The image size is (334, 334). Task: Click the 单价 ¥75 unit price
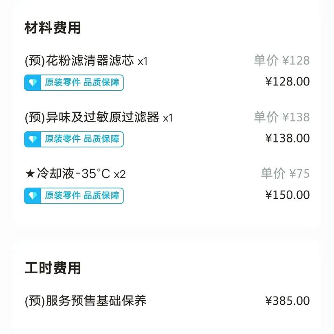(x=285, y=174)
